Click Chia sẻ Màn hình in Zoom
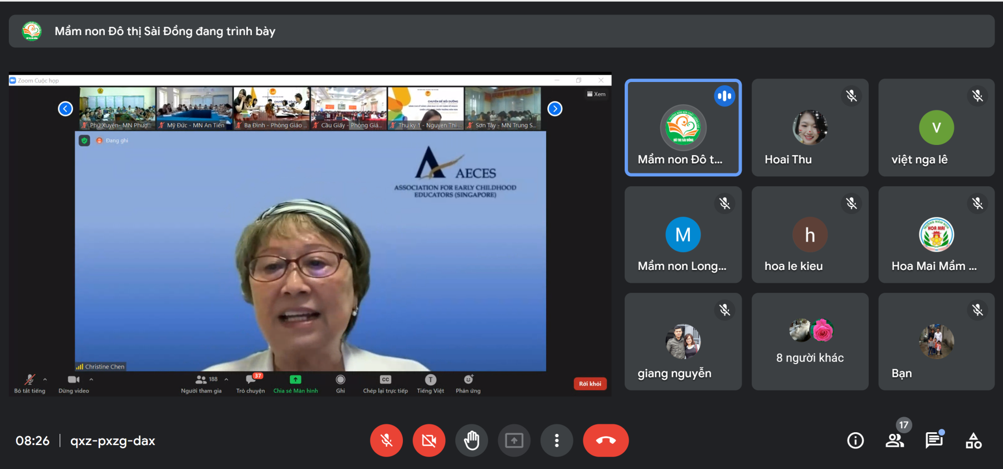This screenshot has height=469, width=1003. 295,383
